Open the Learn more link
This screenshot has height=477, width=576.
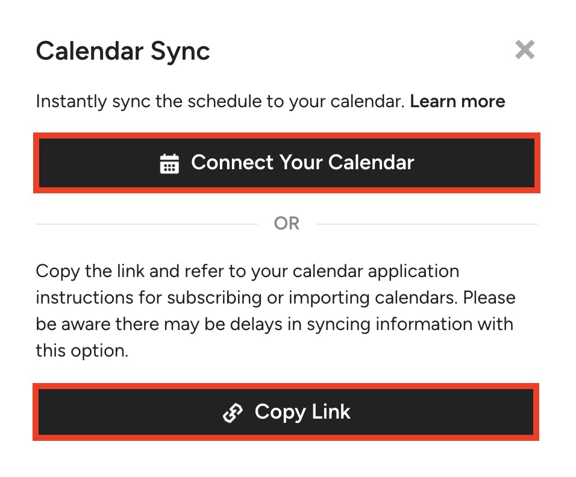point(457,101)
